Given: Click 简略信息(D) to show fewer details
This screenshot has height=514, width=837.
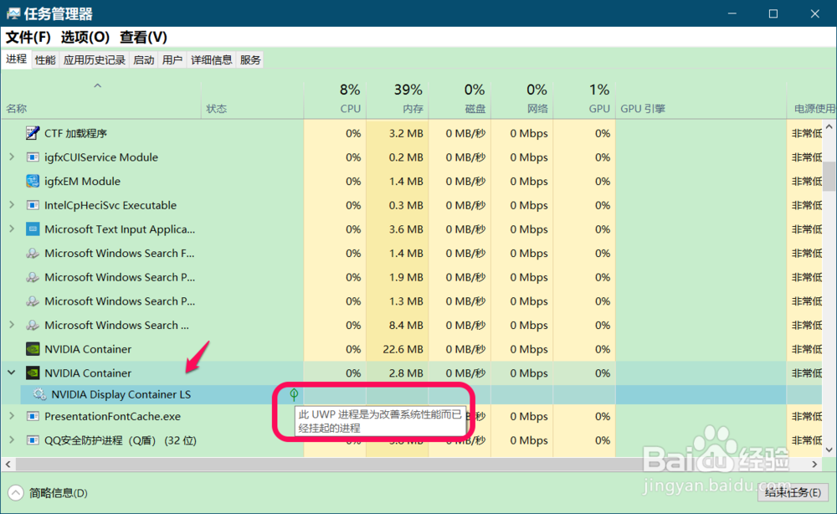Looking at the screenshot, I should click(x=59, y=493).
